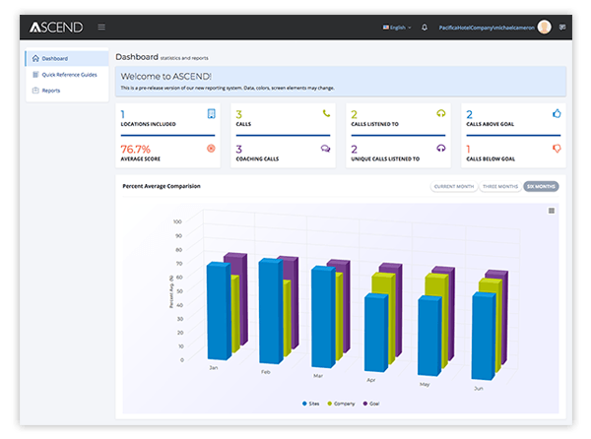Click the Locations Included label
This screenshot has width=591, height=439.
148,124
